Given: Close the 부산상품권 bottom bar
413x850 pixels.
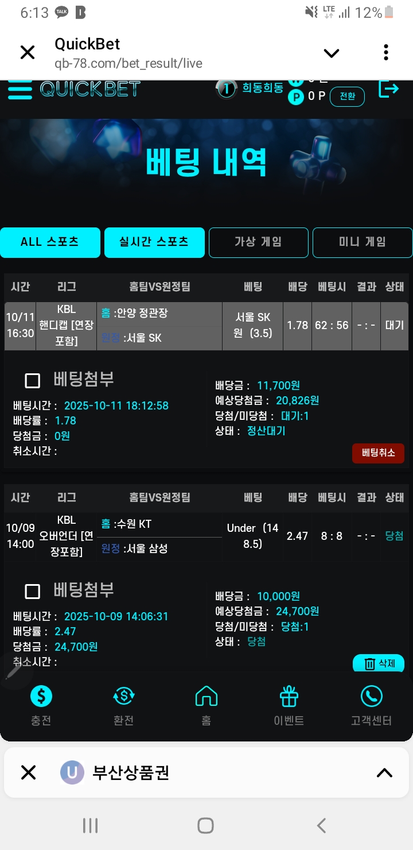Looking at the screenshot, I should coord(28,772).
